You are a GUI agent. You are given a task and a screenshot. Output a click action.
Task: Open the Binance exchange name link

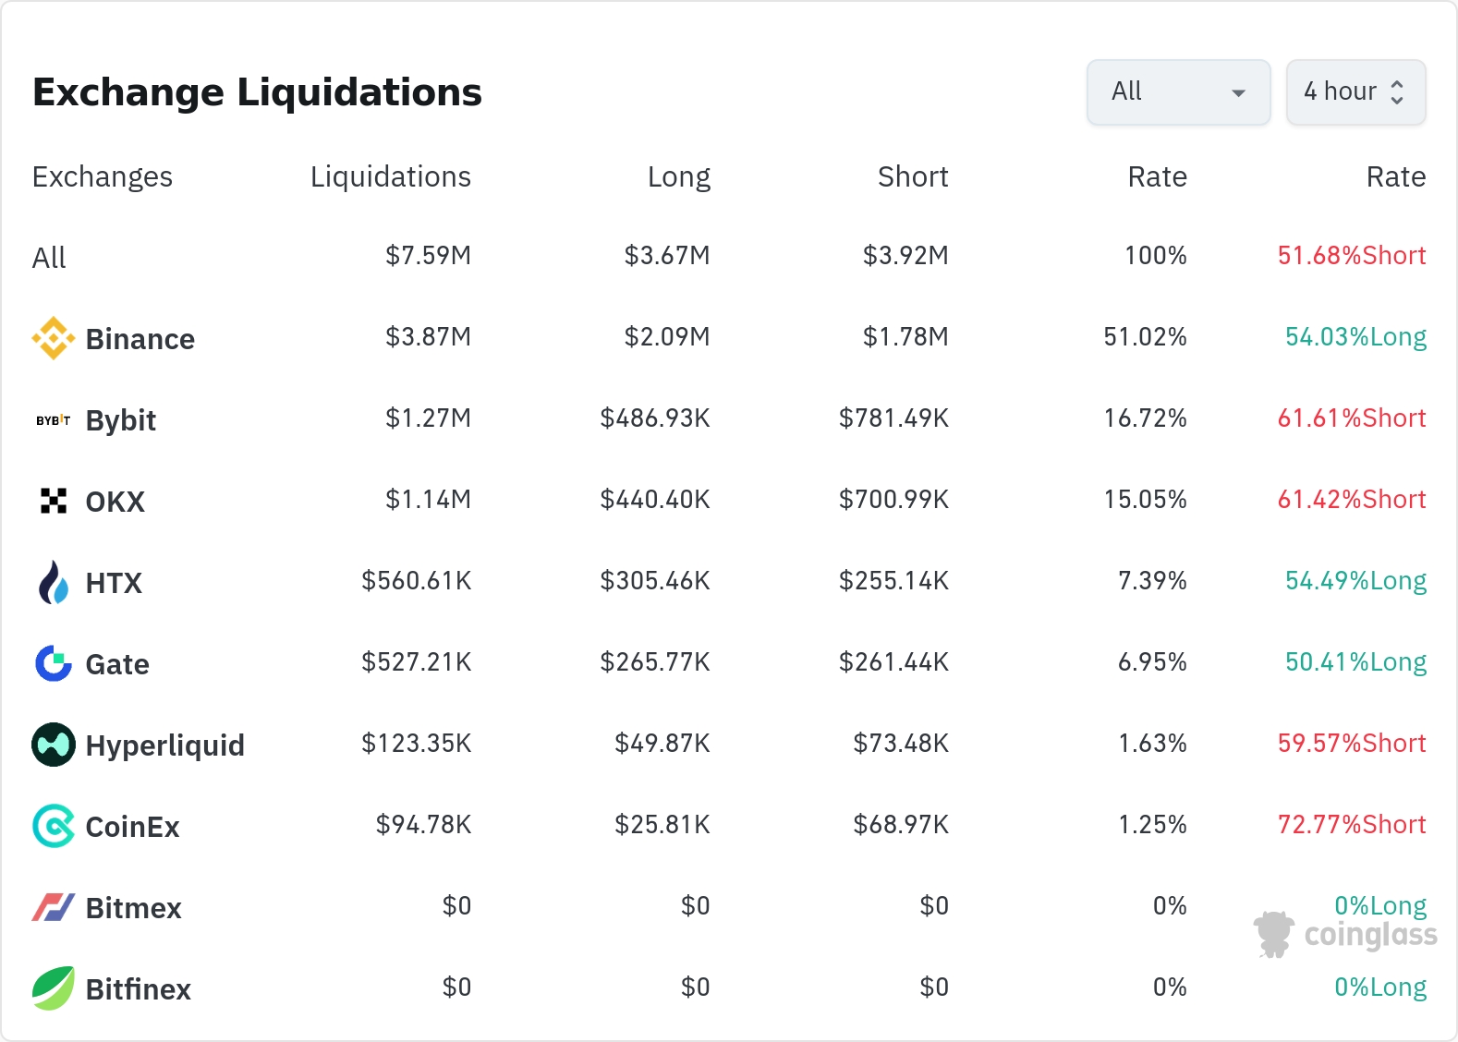click(140, 339)
